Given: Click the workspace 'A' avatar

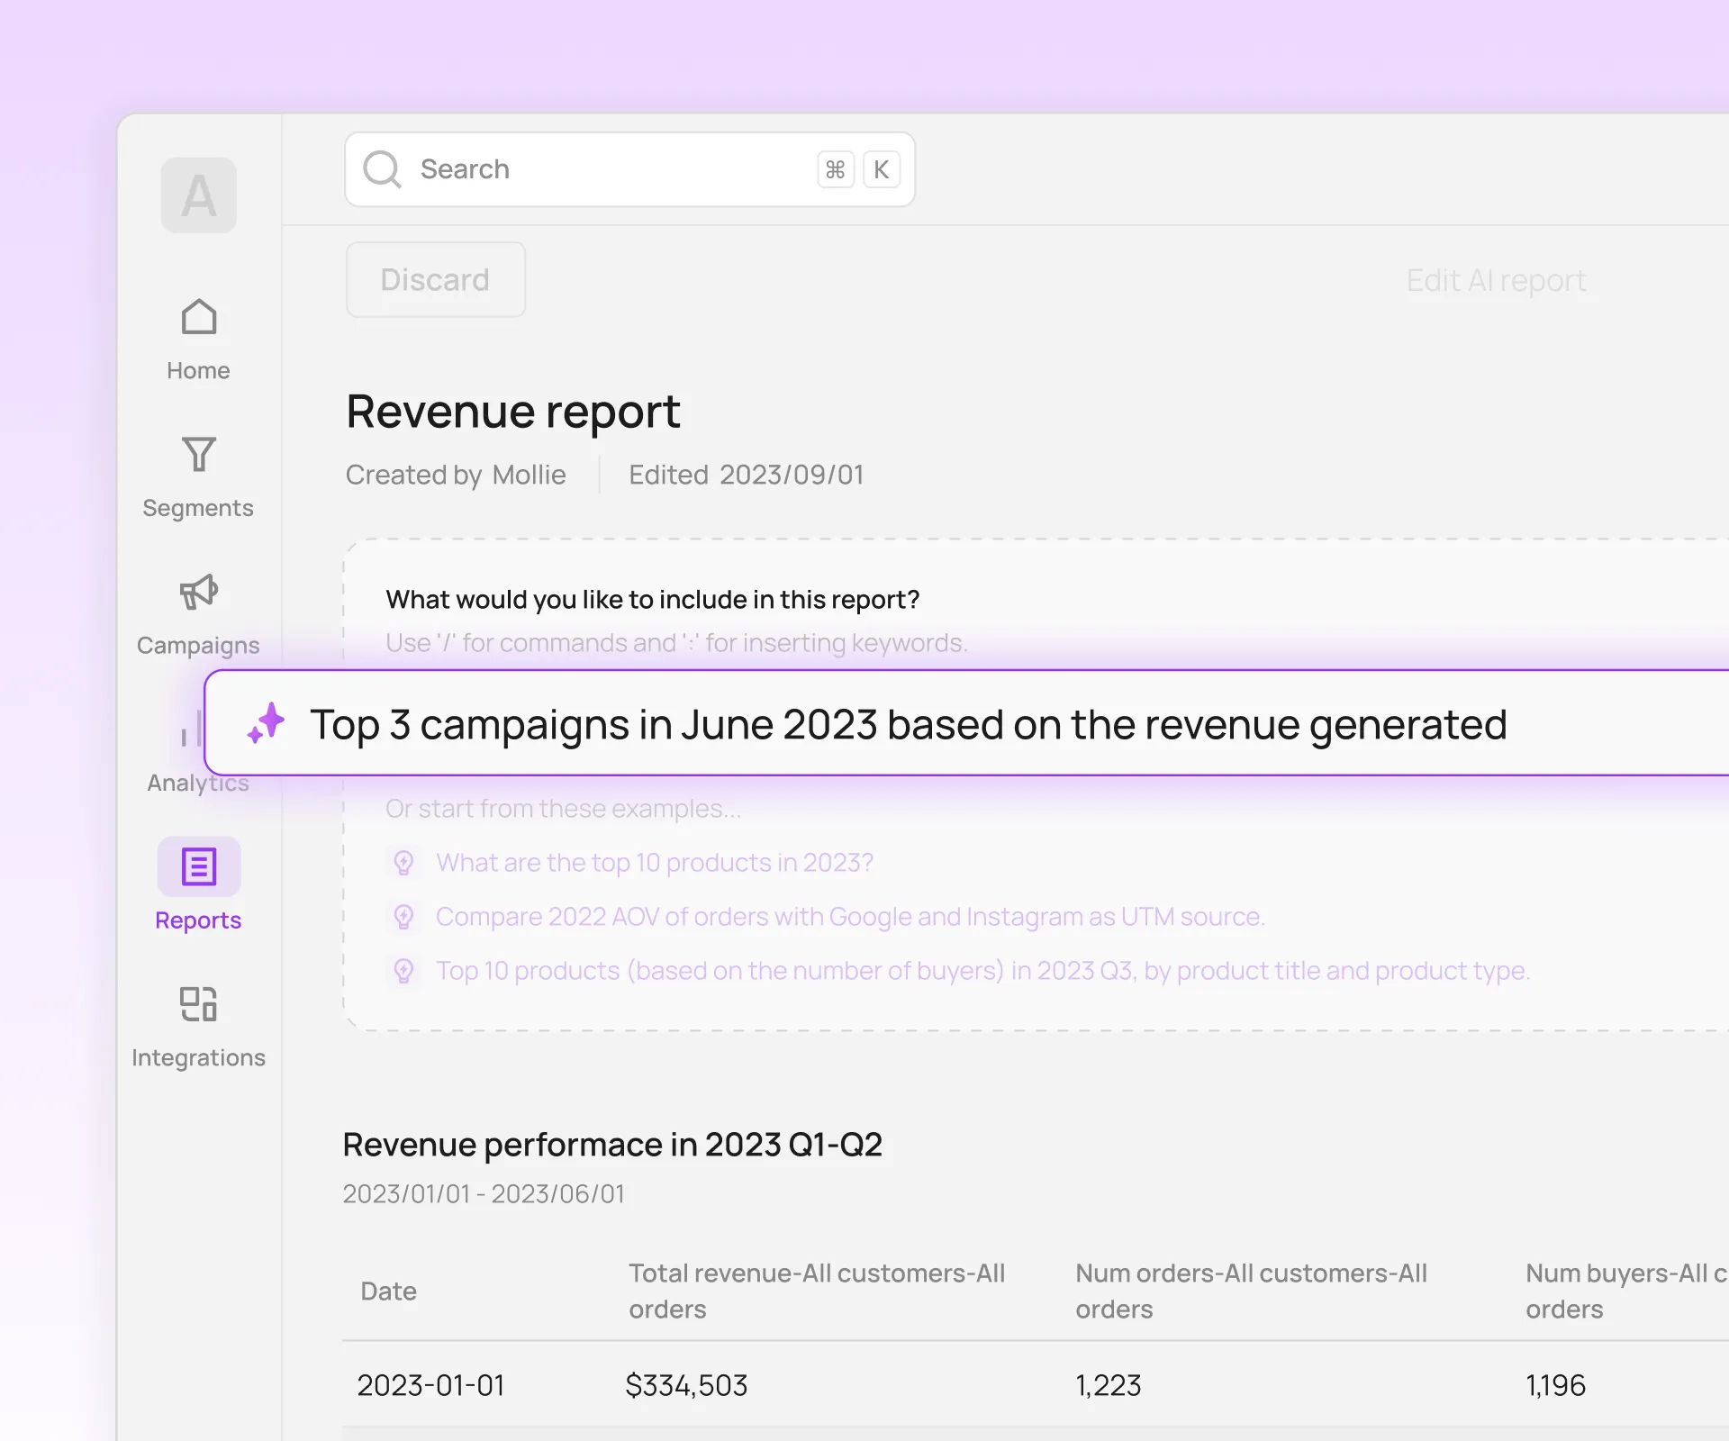Looking at the screenshot, I should (x=198, y=195).
